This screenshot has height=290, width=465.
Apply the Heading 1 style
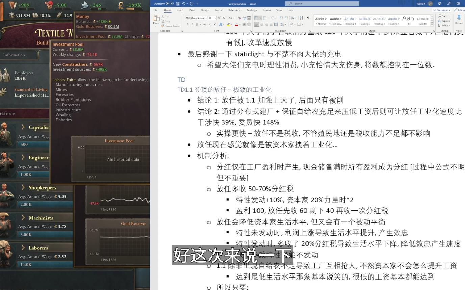tap(350, 21)
